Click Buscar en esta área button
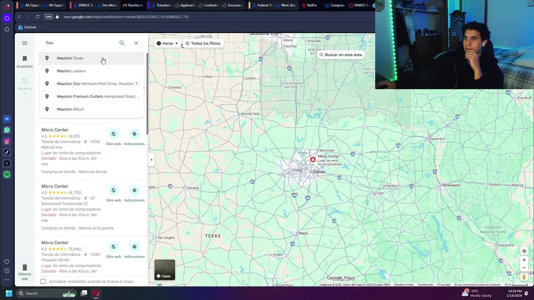The height and width of the screenshot is (300, 534). [340, 55]
